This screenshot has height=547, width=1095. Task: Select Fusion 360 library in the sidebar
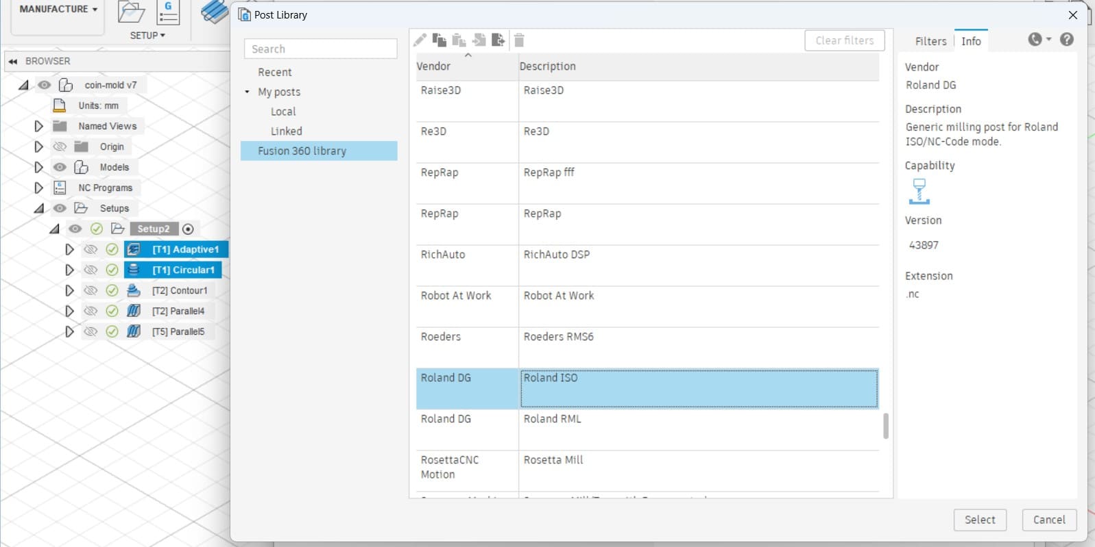click(319, 151)
